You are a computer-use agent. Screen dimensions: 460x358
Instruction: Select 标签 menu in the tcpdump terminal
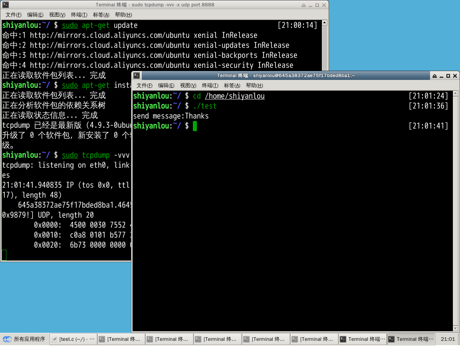[101, 15]
